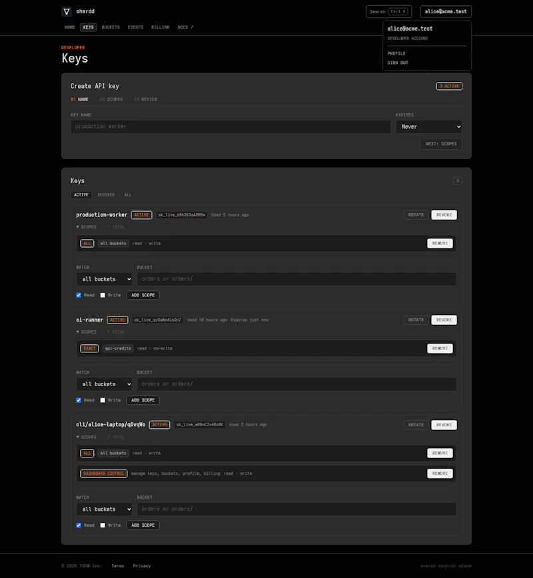
Task: Click the Dashboard Control scope badge
Action: pyautogui.click(x=104, y=473)
